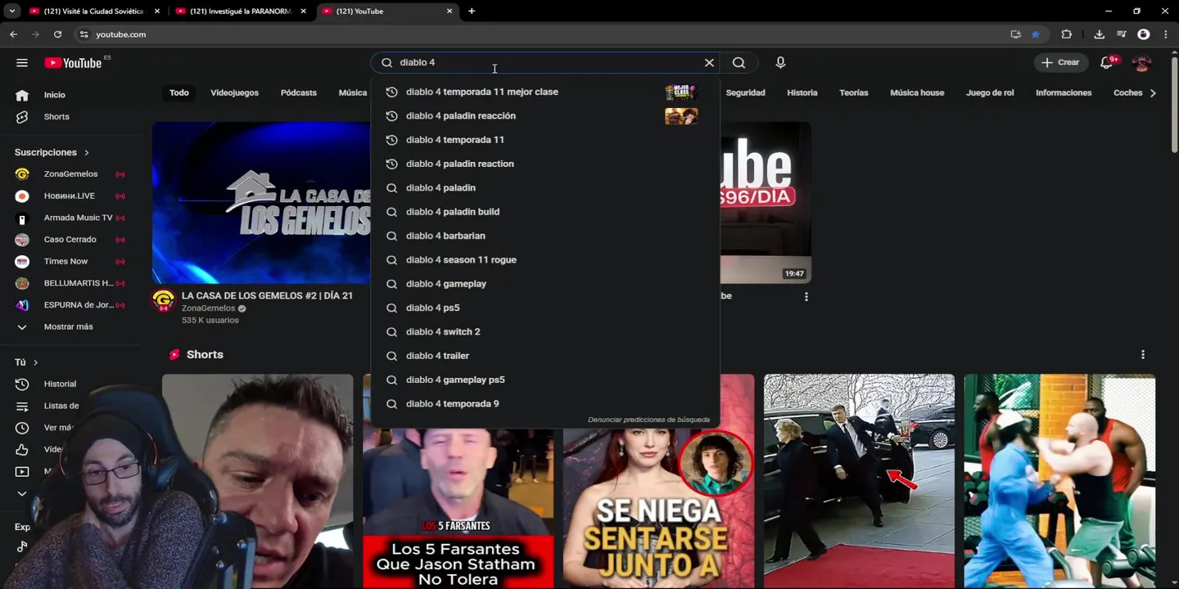Open the ZonaGemelos subscription
This screenshot has width=1179, height=589.
[72, 174]
